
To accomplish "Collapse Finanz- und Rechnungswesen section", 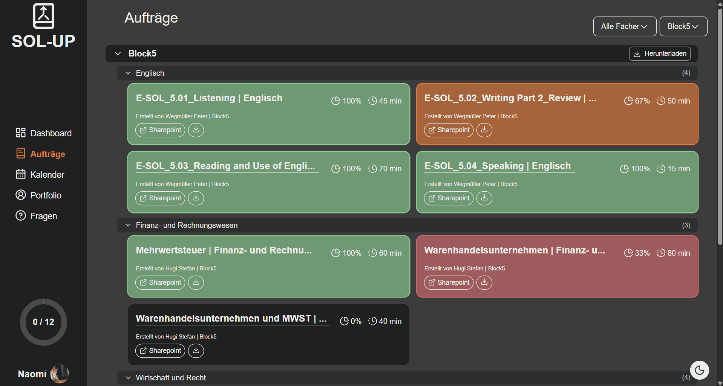I will (128, 225).
